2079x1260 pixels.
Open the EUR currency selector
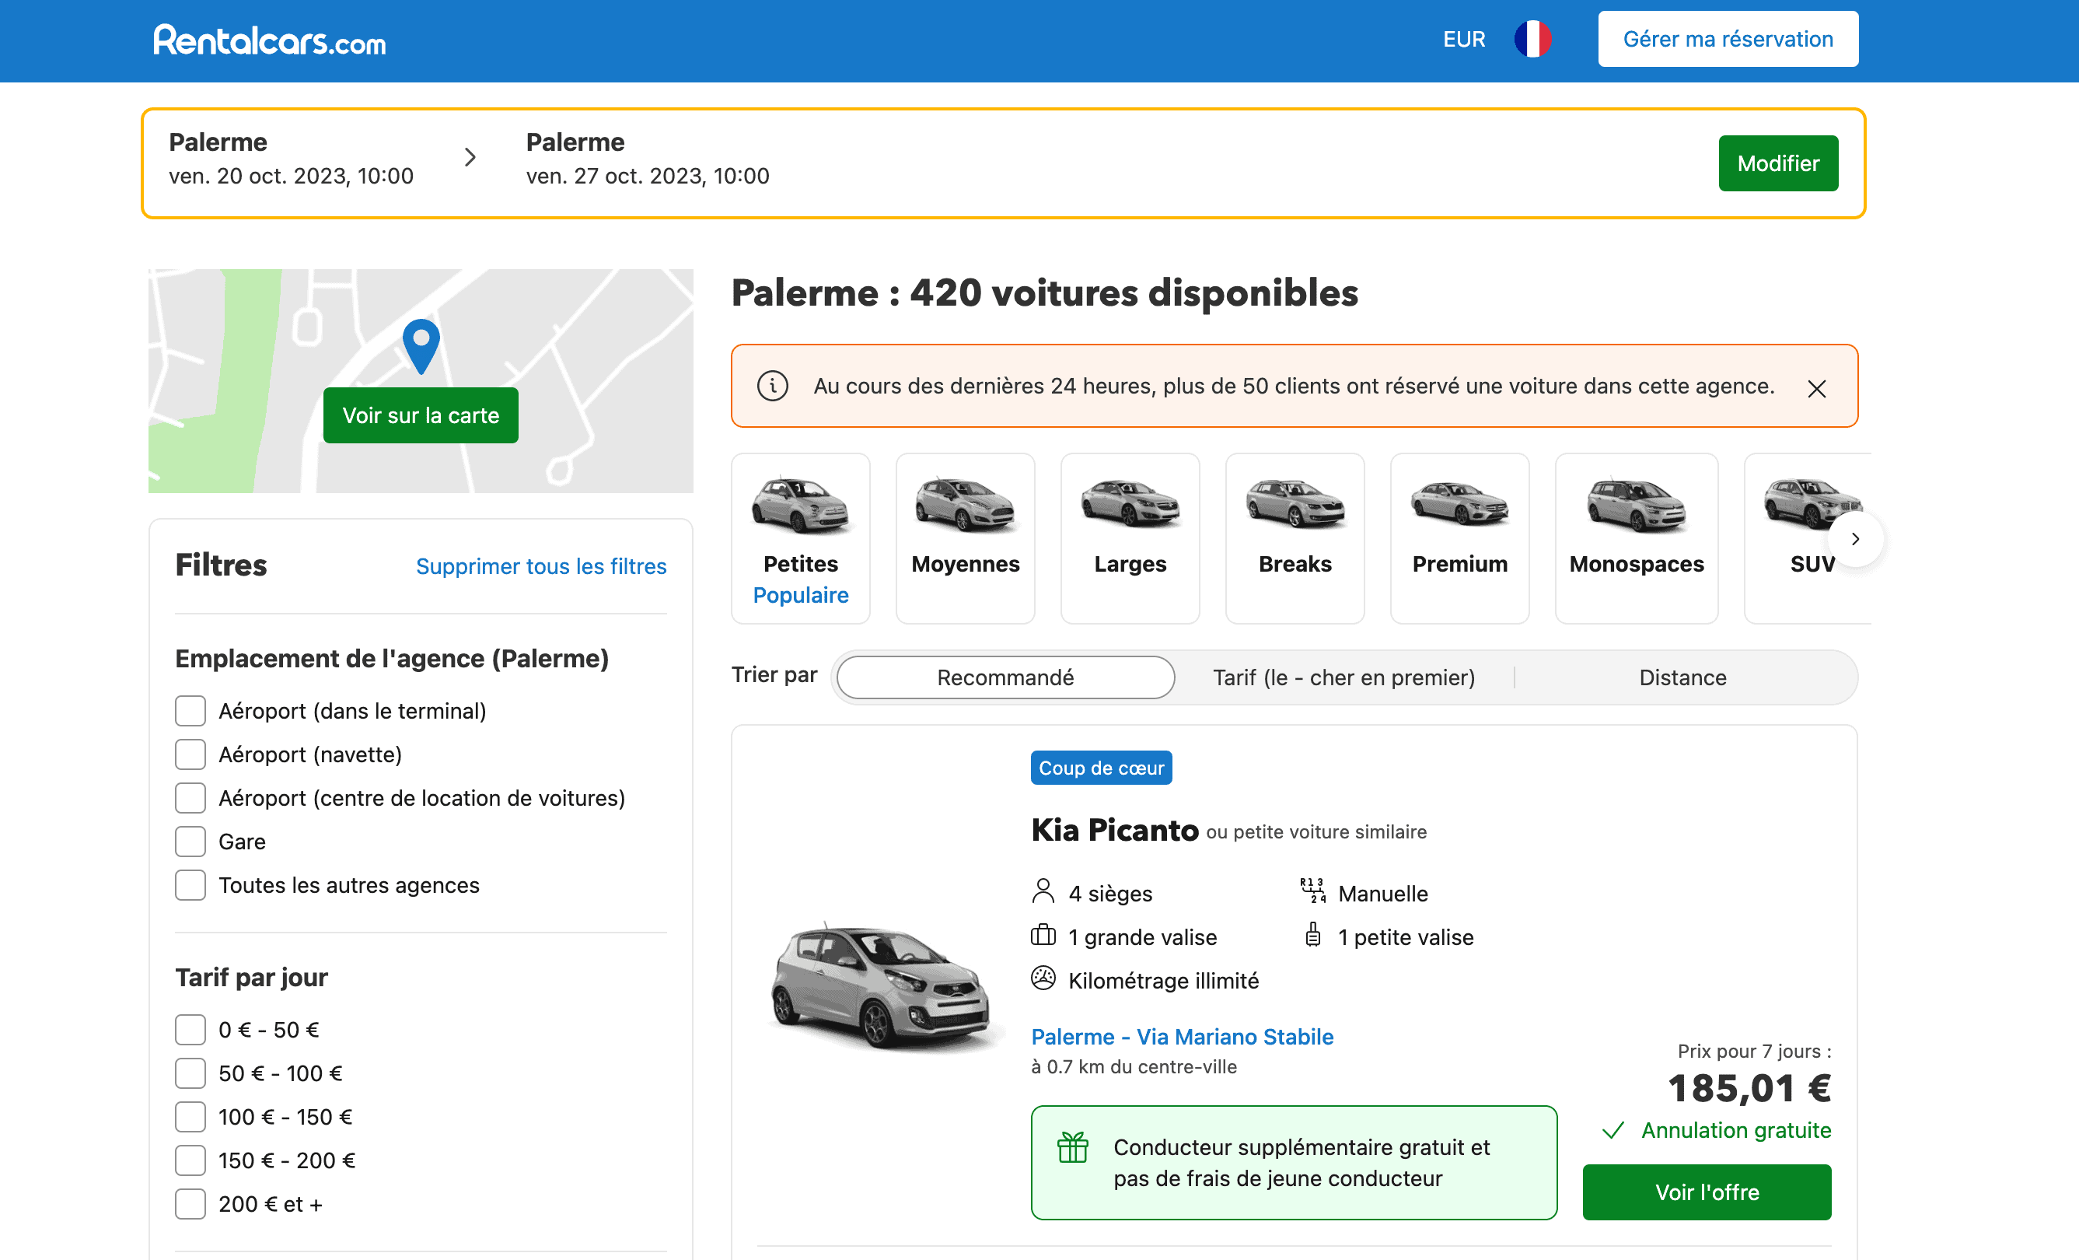pos(1463,39)
